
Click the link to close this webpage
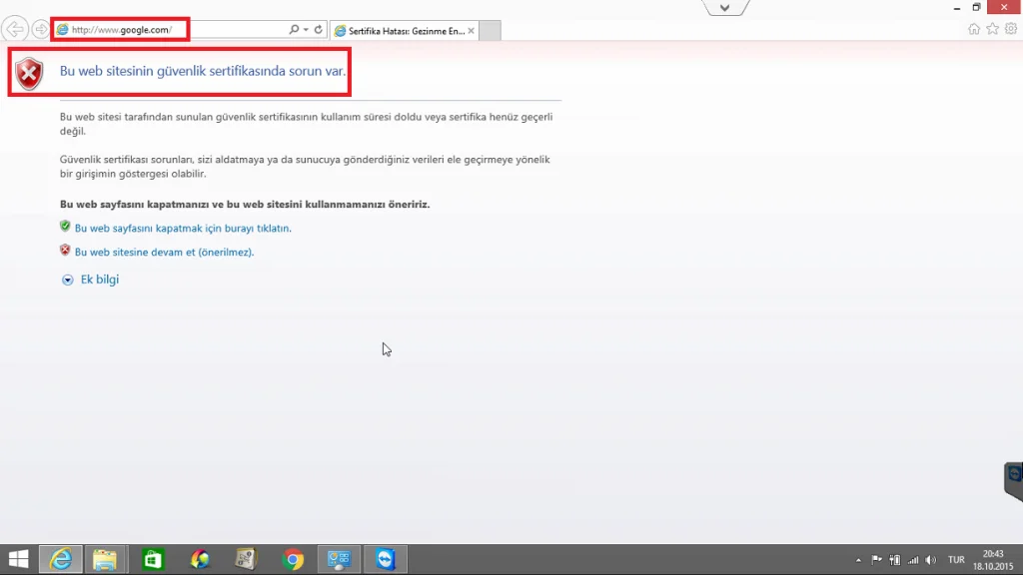[183, 229]
